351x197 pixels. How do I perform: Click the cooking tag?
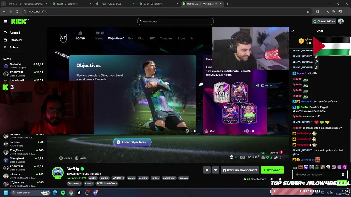[143, 178]
